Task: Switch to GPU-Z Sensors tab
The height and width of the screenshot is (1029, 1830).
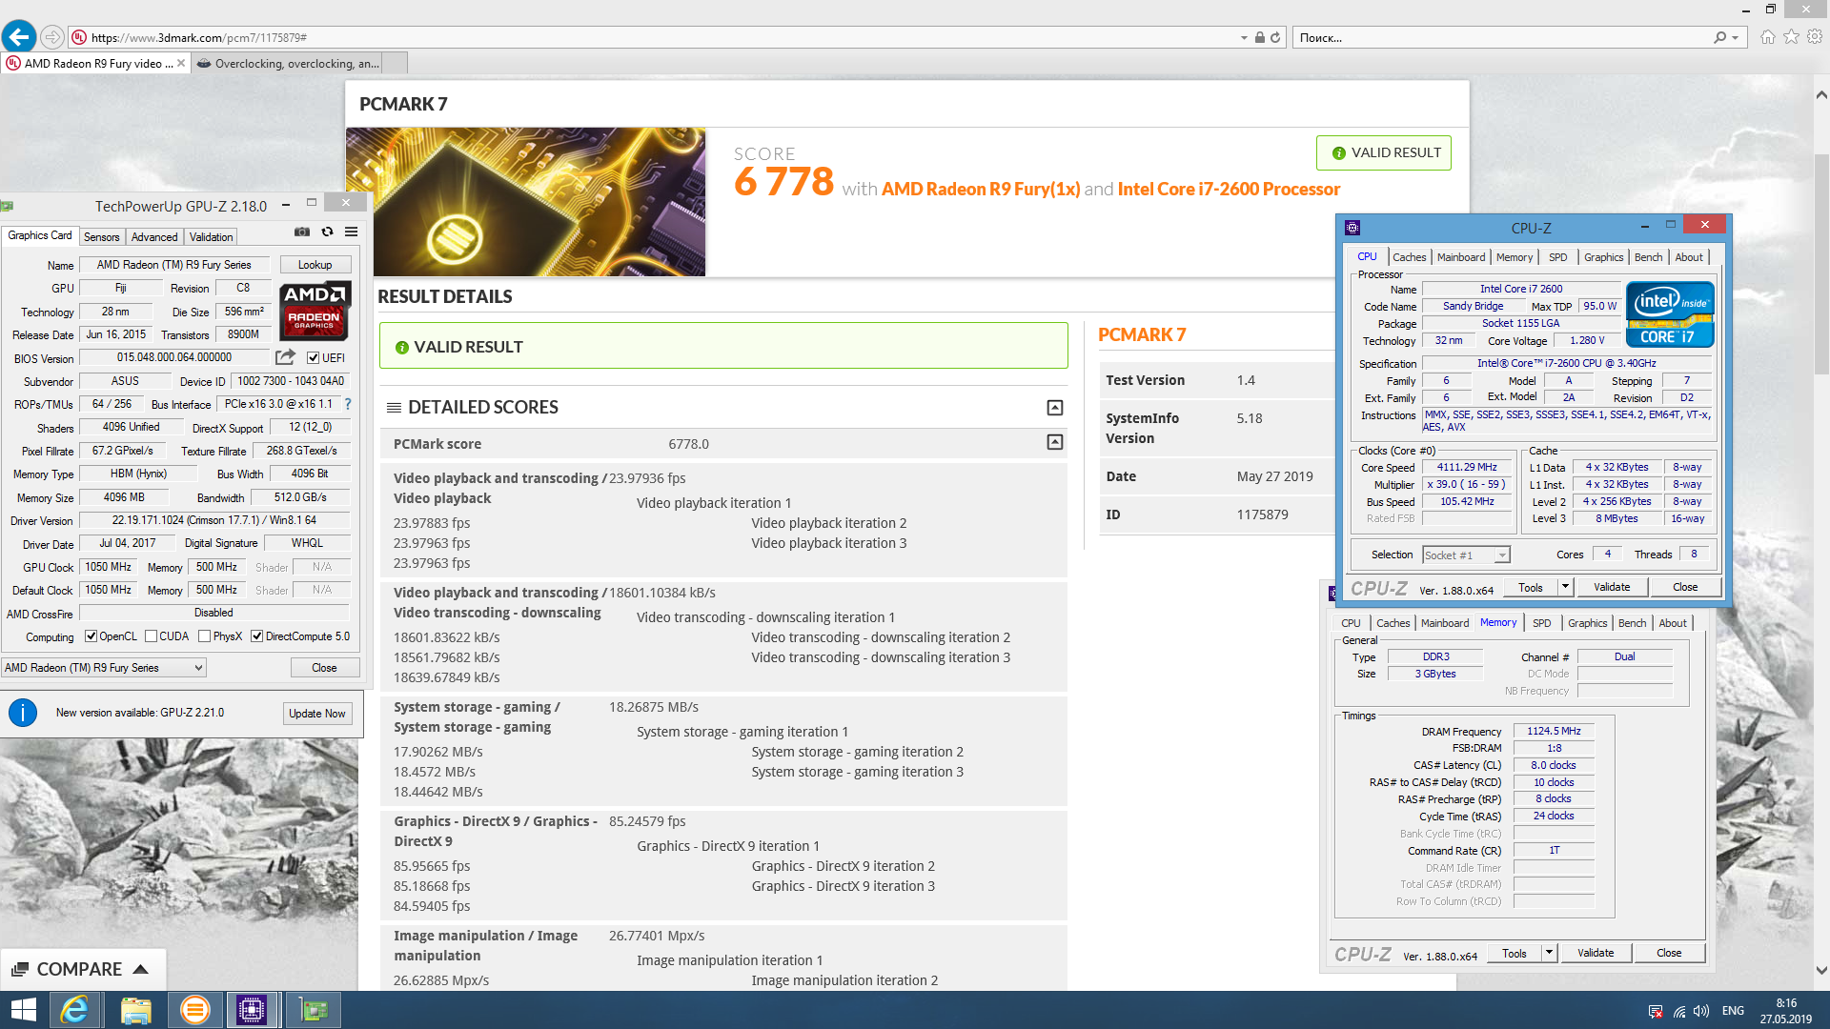Action: (101, 237)
